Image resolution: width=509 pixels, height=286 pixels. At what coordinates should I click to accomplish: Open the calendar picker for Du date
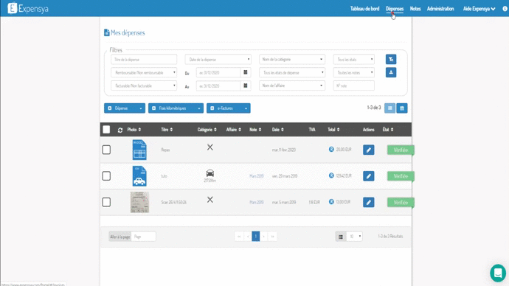click(246, 73)
